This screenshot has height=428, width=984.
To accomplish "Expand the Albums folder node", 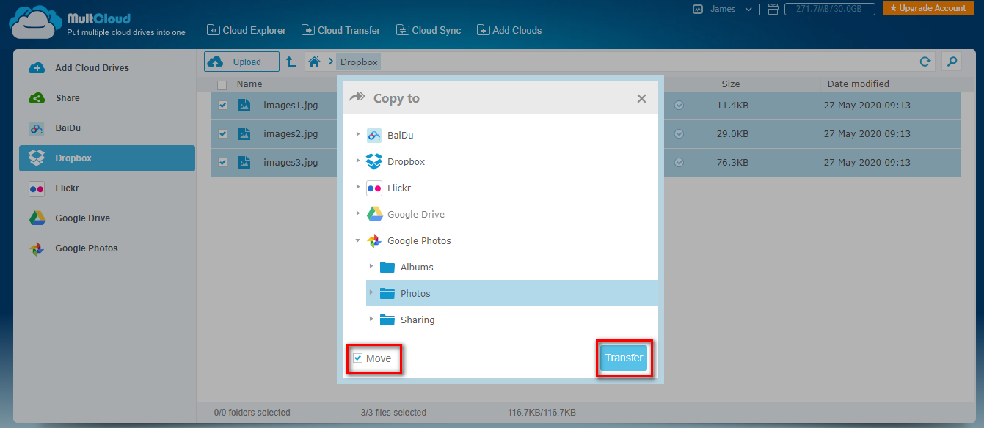I will (x=371, y=267).
